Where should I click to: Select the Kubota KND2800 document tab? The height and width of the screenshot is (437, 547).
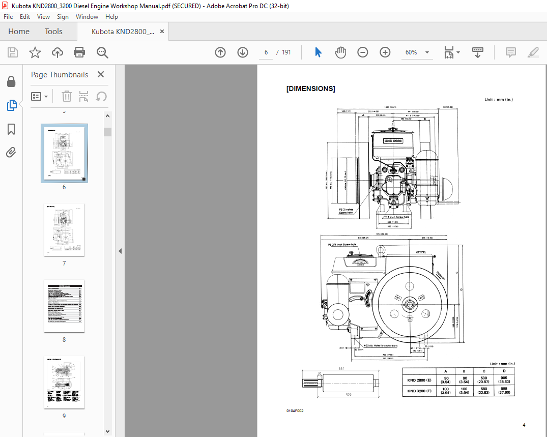[123, 32]
